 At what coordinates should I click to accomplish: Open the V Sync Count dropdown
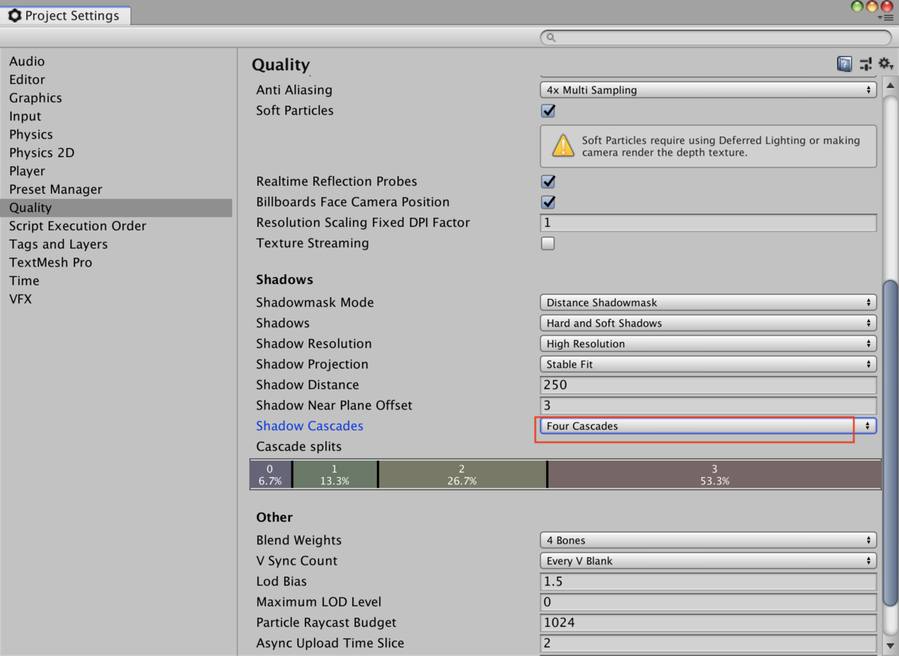click(x=708, y=560)
